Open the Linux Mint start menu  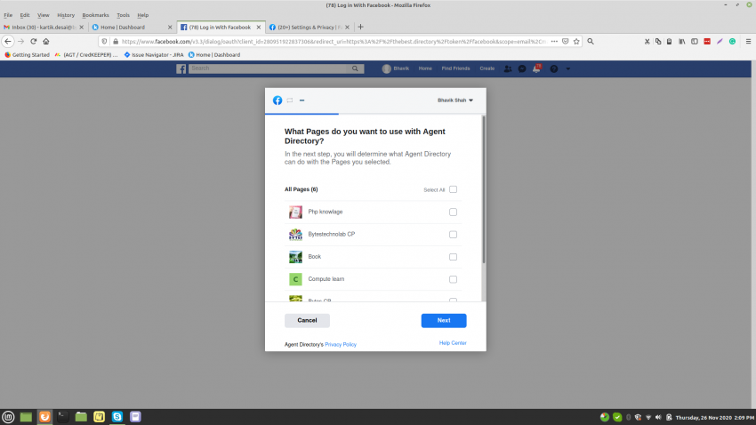8,416
